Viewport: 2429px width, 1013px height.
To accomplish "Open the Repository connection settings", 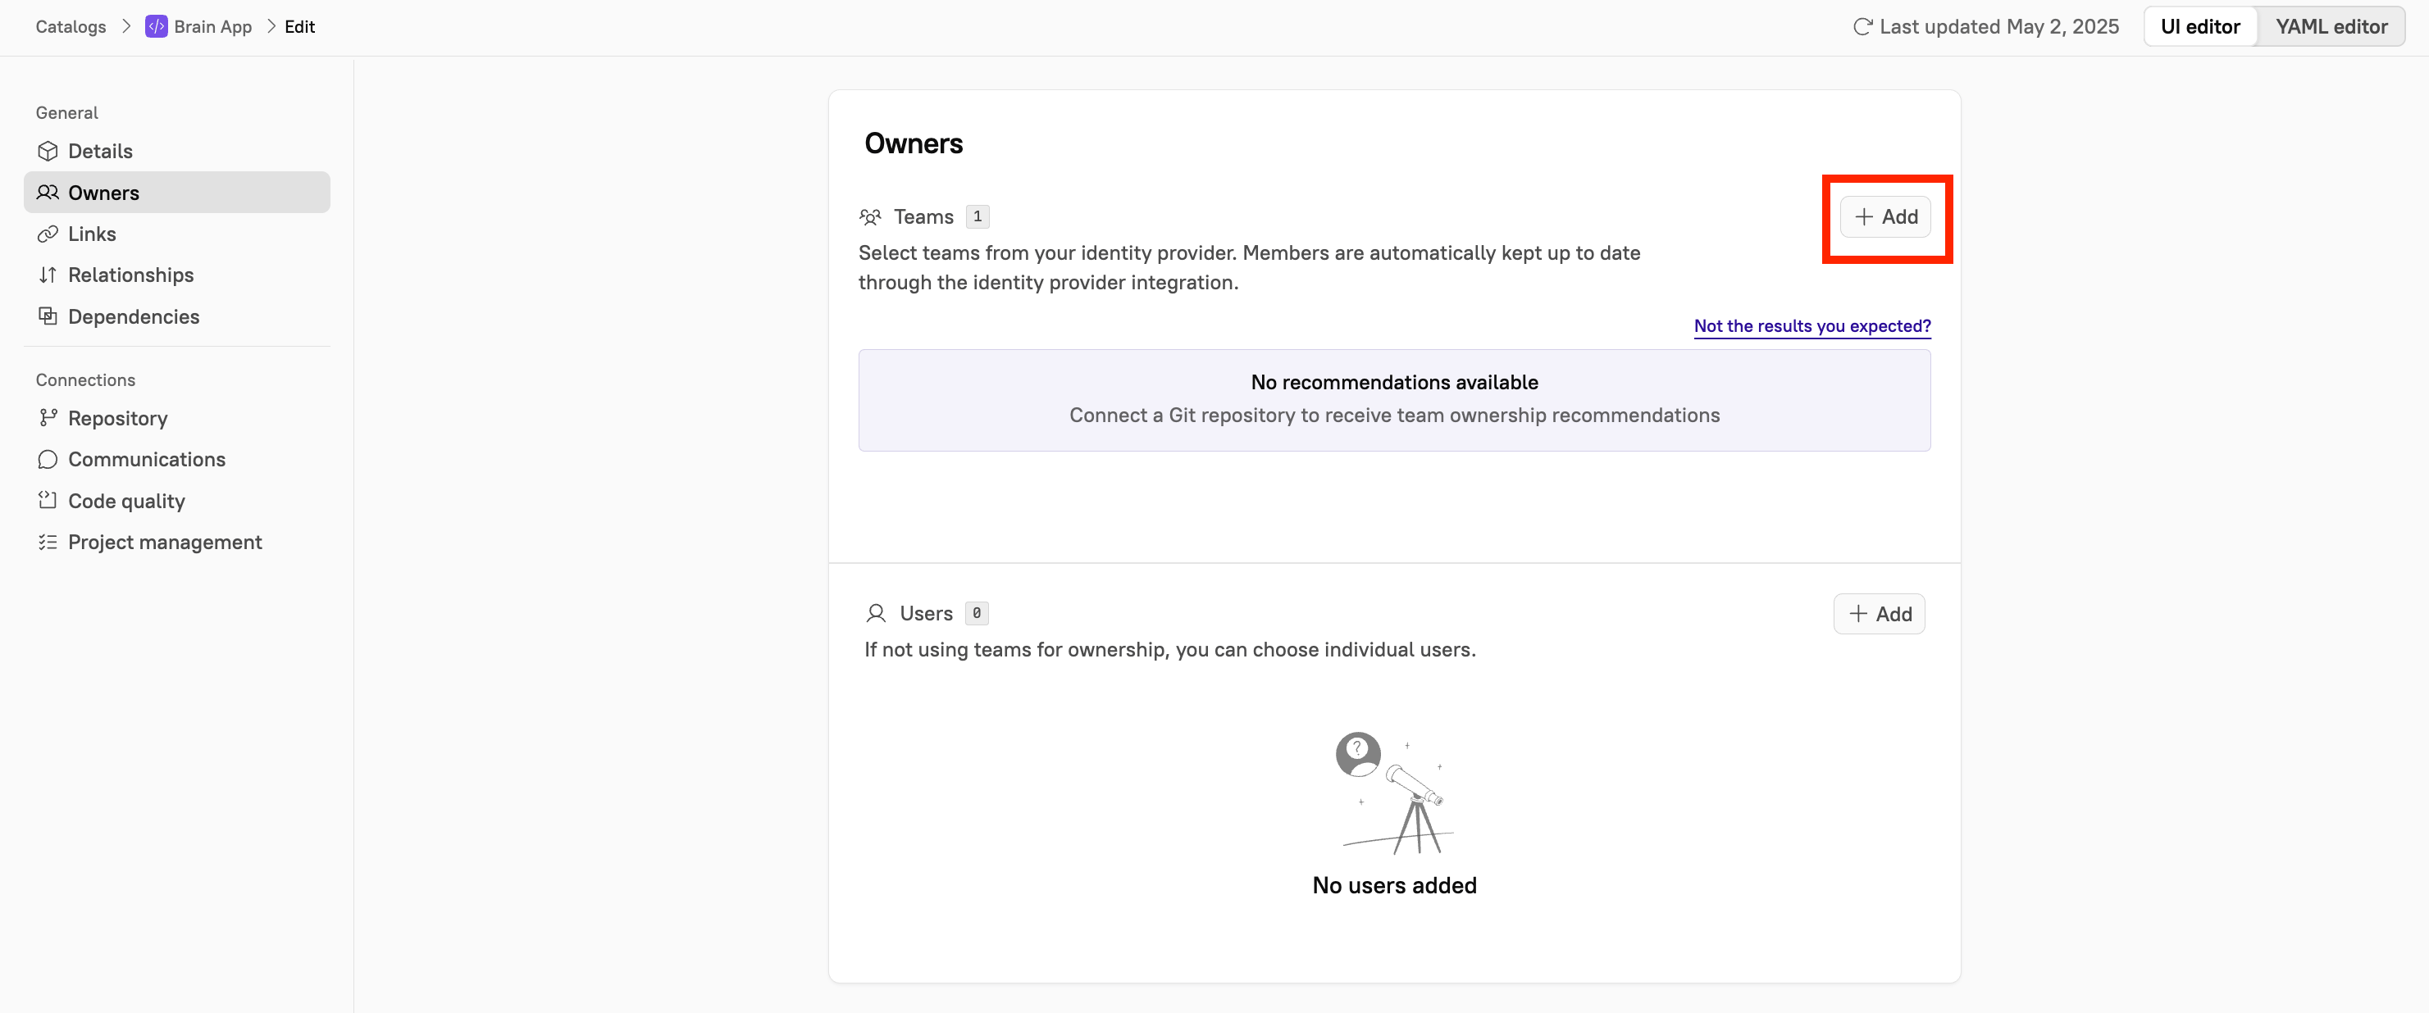I will pos(177,418).
